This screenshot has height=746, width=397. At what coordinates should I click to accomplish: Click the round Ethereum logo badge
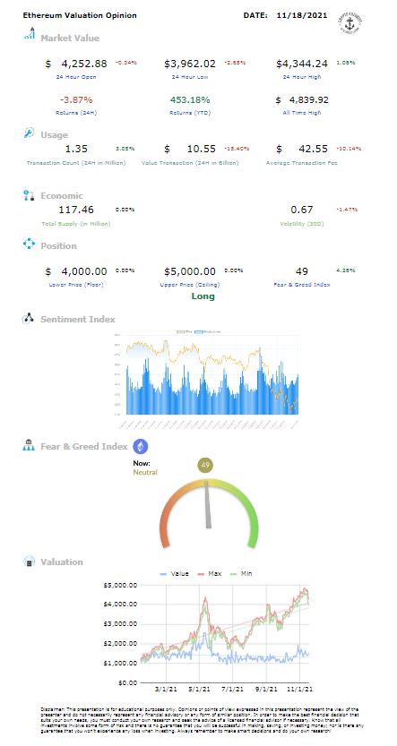[x=141, y=446]
